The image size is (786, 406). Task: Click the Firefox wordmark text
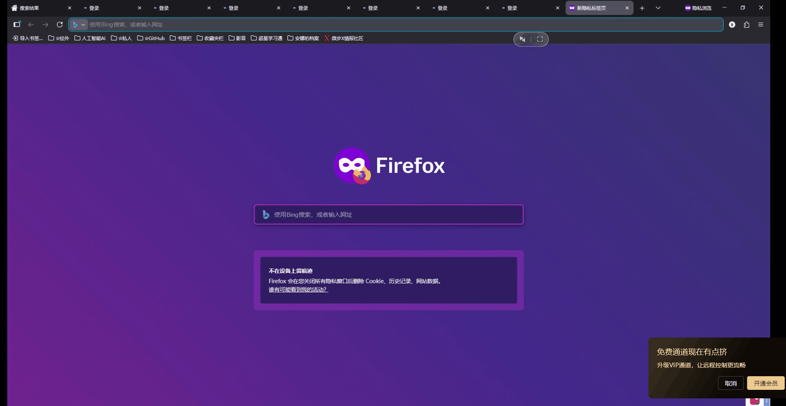(x=410, y=166)
